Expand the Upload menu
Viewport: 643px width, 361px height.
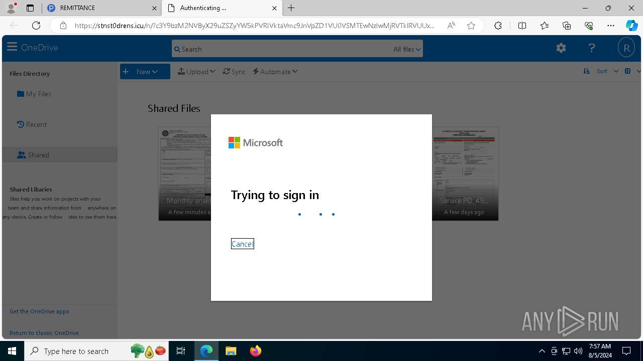196,72
